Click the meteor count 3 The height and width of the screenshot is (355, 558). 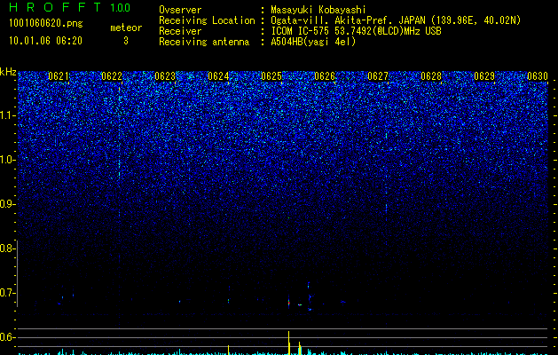pyautogui.click(x=126, y=41)
